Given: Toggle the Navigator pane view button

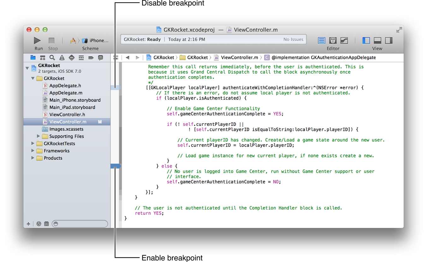Looking at the screenshot, I should [366, 40].
